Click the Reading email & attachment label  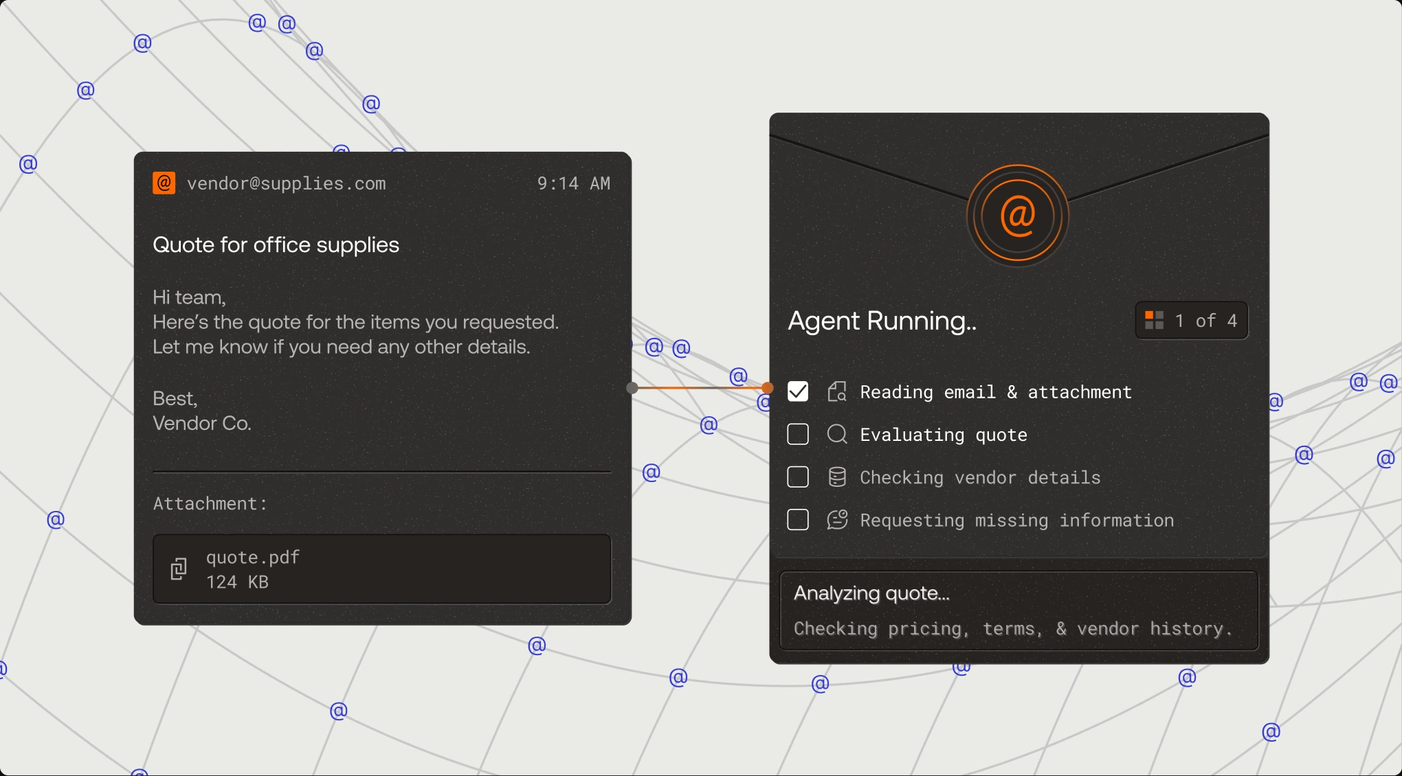(996, 392)
